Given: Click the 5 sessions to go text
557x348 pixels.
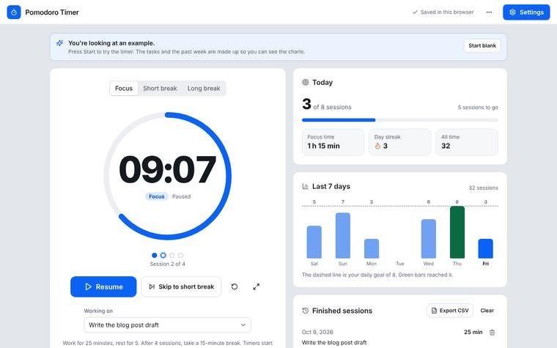Looking at the screenshot, I should 478,107.
